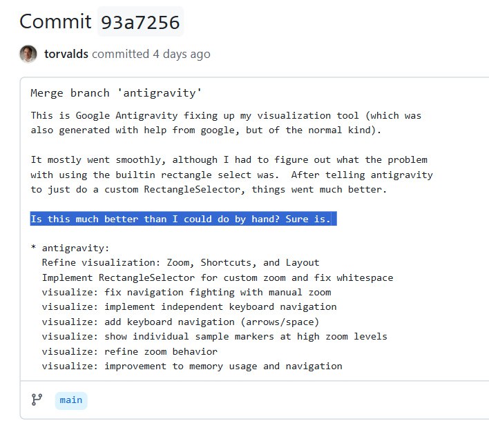Screen dimensions: 489x421
Task: Click "visualize: improvement to memory usage" line
Action: click(191, 366)
